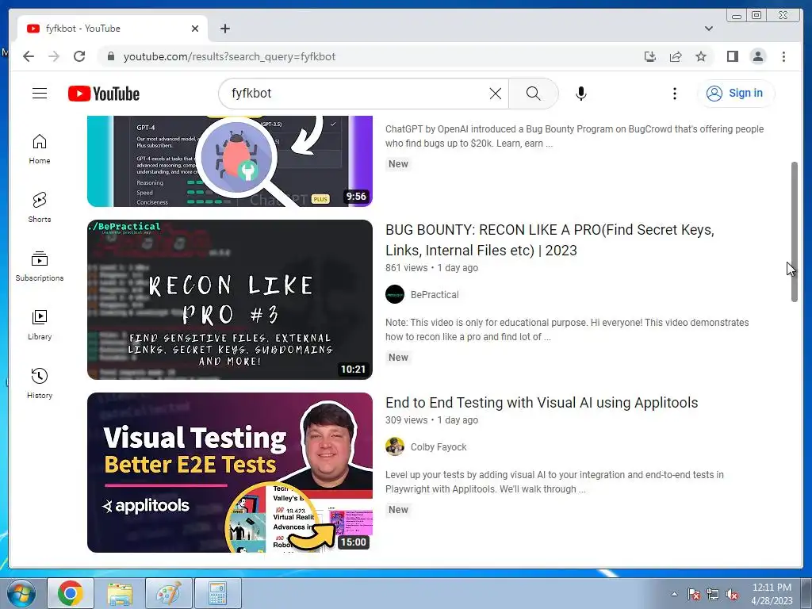The height and width of the screenshot is (609, 812).
Task: Open YouTube settings three-dot menu
Action: (674, 94)
